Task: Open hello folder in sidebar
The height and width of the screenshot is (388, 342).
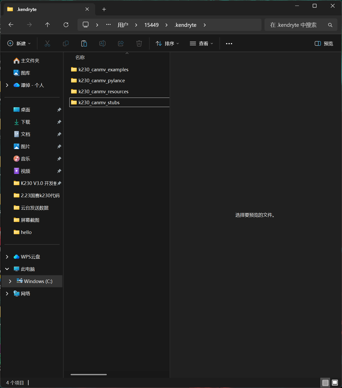Action: [23, 232]
